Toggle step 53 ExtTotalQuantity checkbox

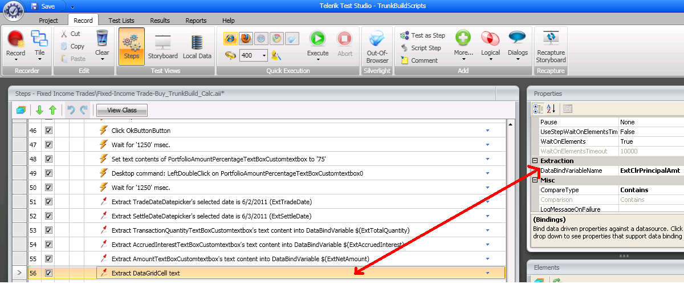pyautogui.click(x=48, y=230)
